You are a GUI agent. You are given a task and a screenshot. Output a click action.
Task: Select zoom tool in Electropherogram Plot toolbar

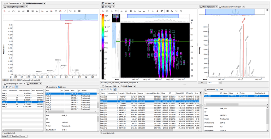4,11
